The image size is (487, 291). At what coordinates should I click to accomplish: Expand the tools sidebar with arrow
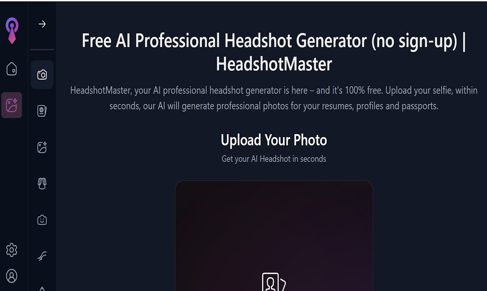pos(42,24)
